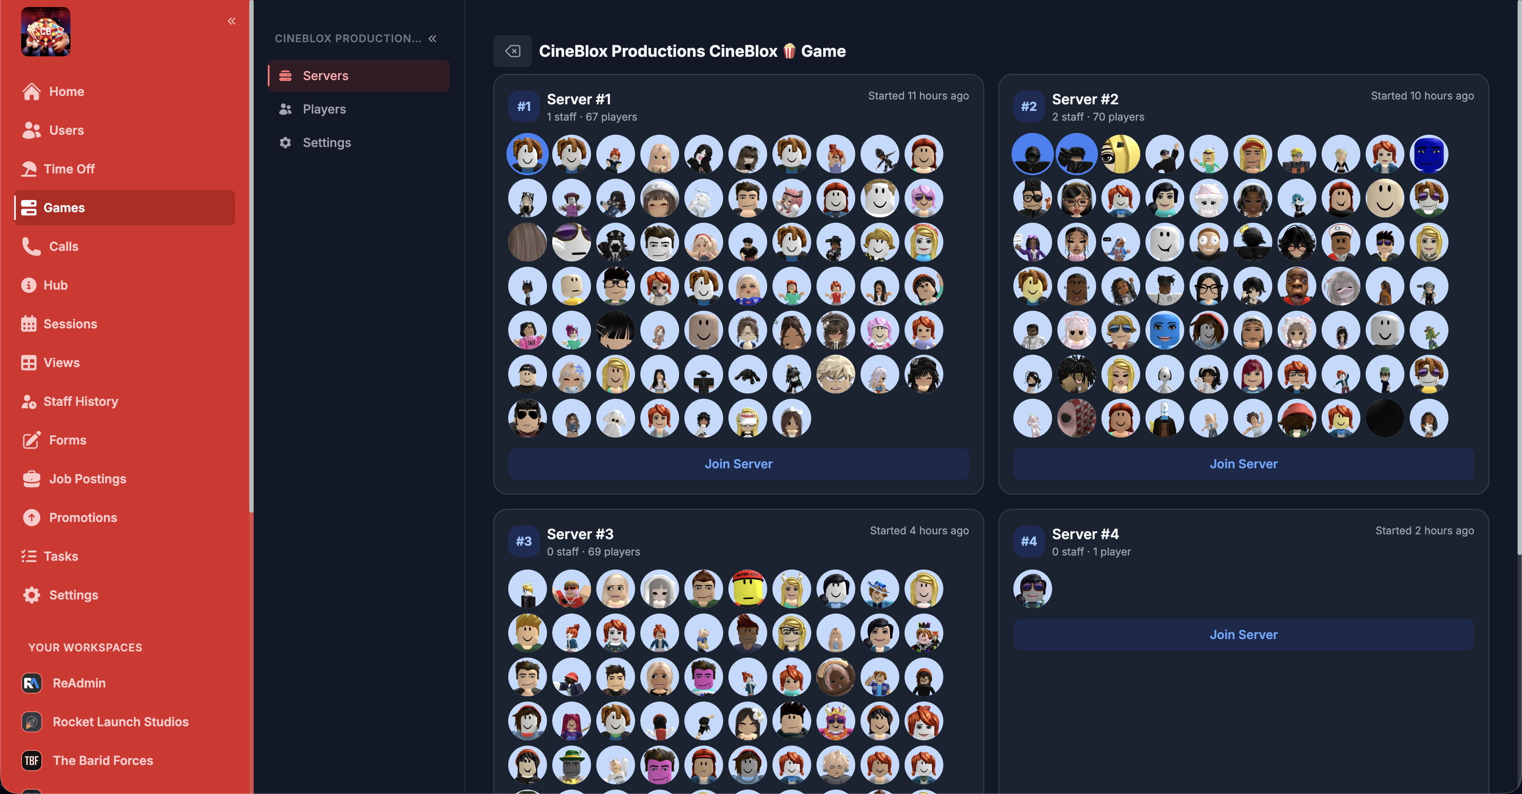Collapse the CineBlox Productions sub-panel
The width and height of the screenshot is (1522, 794).
click(432, 38)
